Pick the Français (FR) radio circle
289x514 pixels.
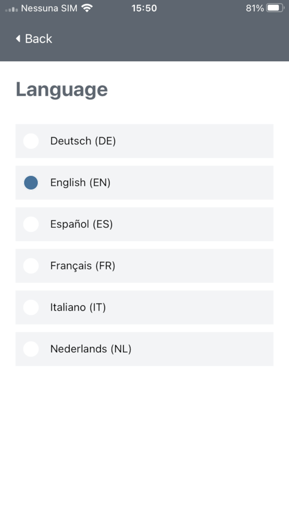(x=31, y=266)
